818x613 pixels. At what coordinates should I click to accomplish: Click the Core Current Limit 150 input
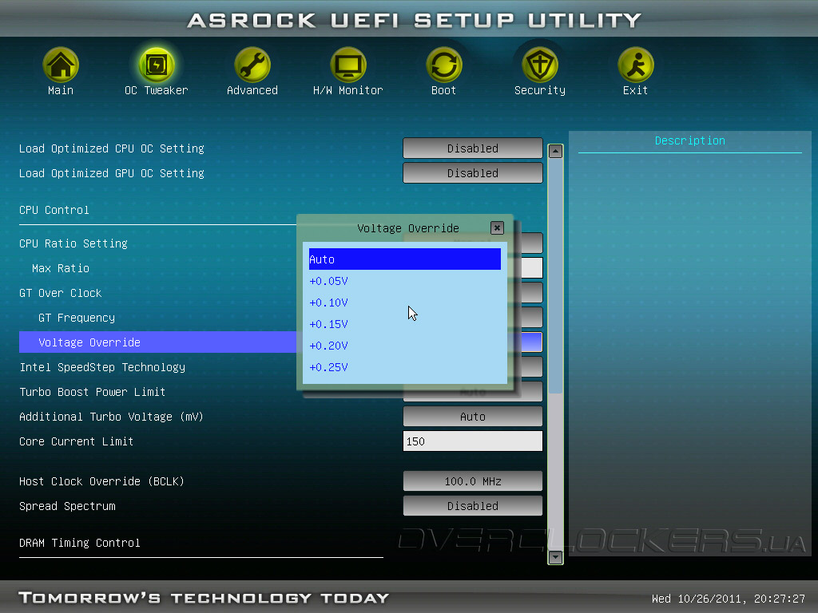point(473,441)
